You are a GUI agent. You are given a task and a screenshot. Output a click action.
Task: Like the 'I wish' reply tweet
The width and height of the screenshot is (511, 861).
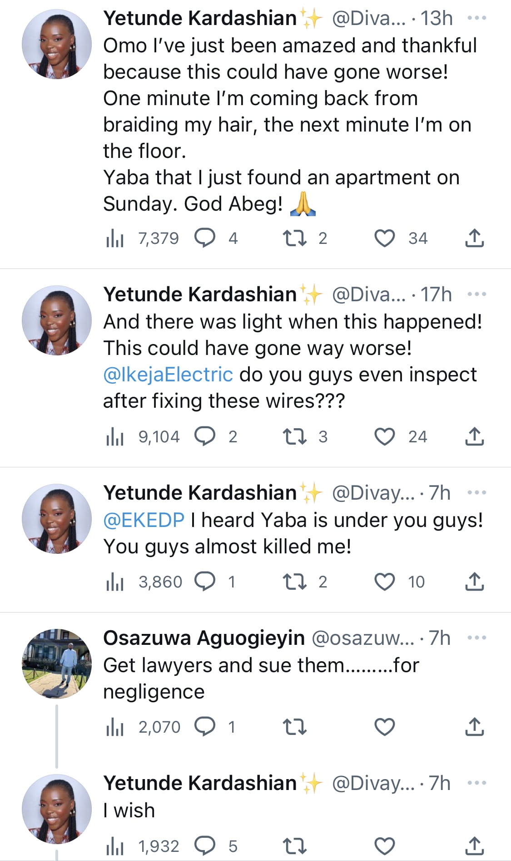point(384,846)
